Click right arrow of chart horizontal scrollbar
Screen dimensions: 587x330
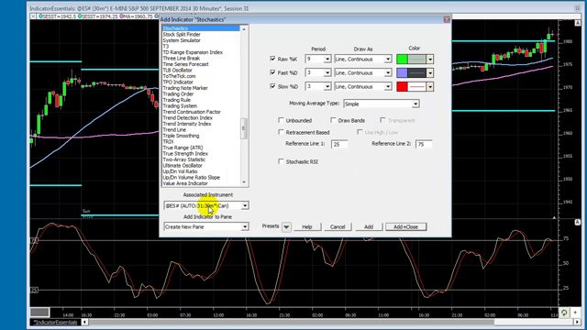(x=578, y=322)
